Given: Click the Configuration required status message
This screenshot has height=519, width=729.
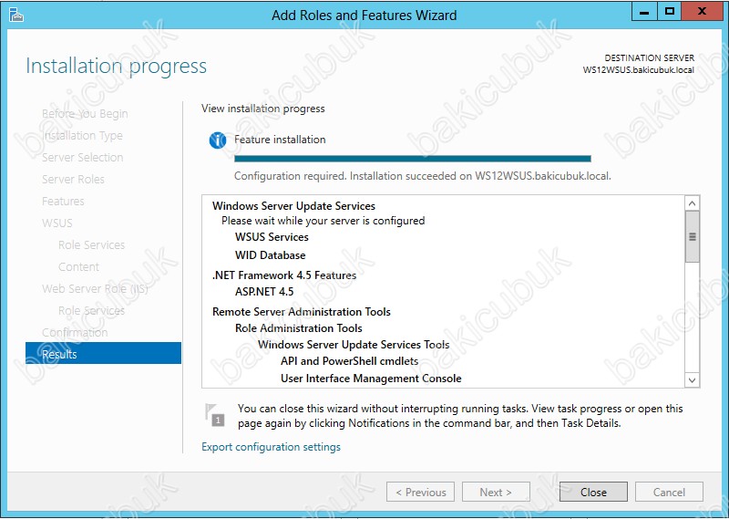Looking at the screenshot, I should tap(423, 176).
